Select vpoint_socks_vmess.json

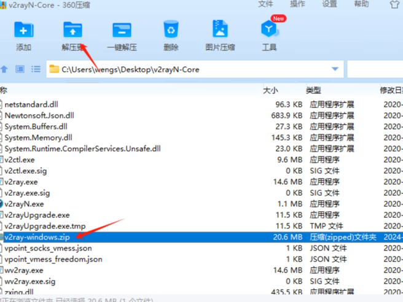coord(48,248)
